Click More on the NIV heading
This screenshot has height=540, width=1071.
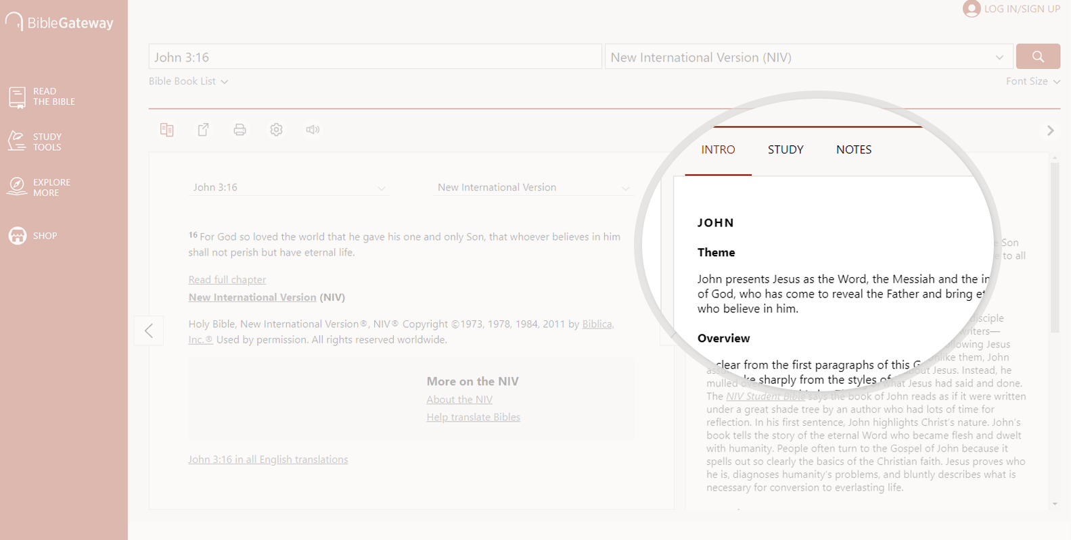tap(472, 381)
